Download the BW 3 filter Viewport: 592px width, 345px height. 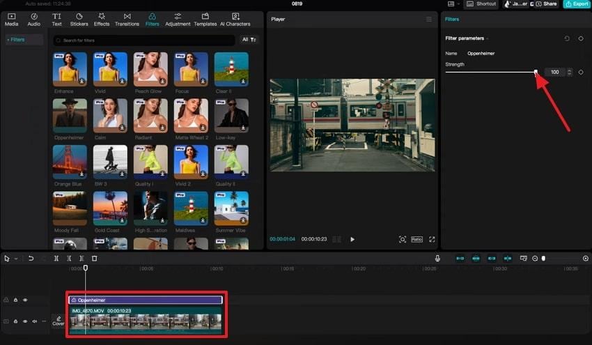(122, 174)
